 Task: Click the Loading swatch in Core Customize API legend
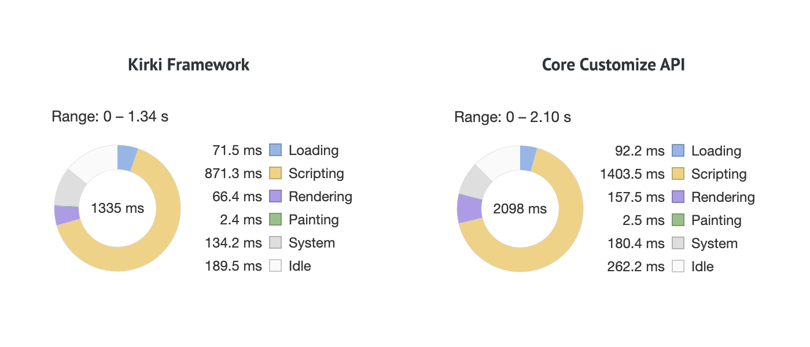[678, 151]
